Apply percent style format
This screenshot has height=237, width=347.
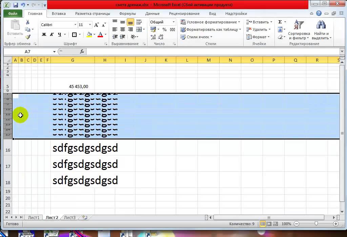point(164,29)
